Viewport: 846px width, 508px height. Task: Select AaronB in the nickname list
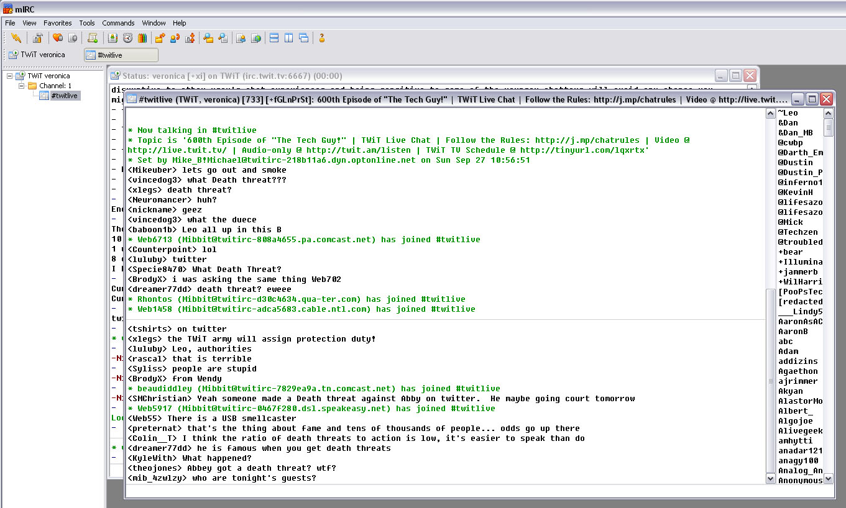pos(793,332)
